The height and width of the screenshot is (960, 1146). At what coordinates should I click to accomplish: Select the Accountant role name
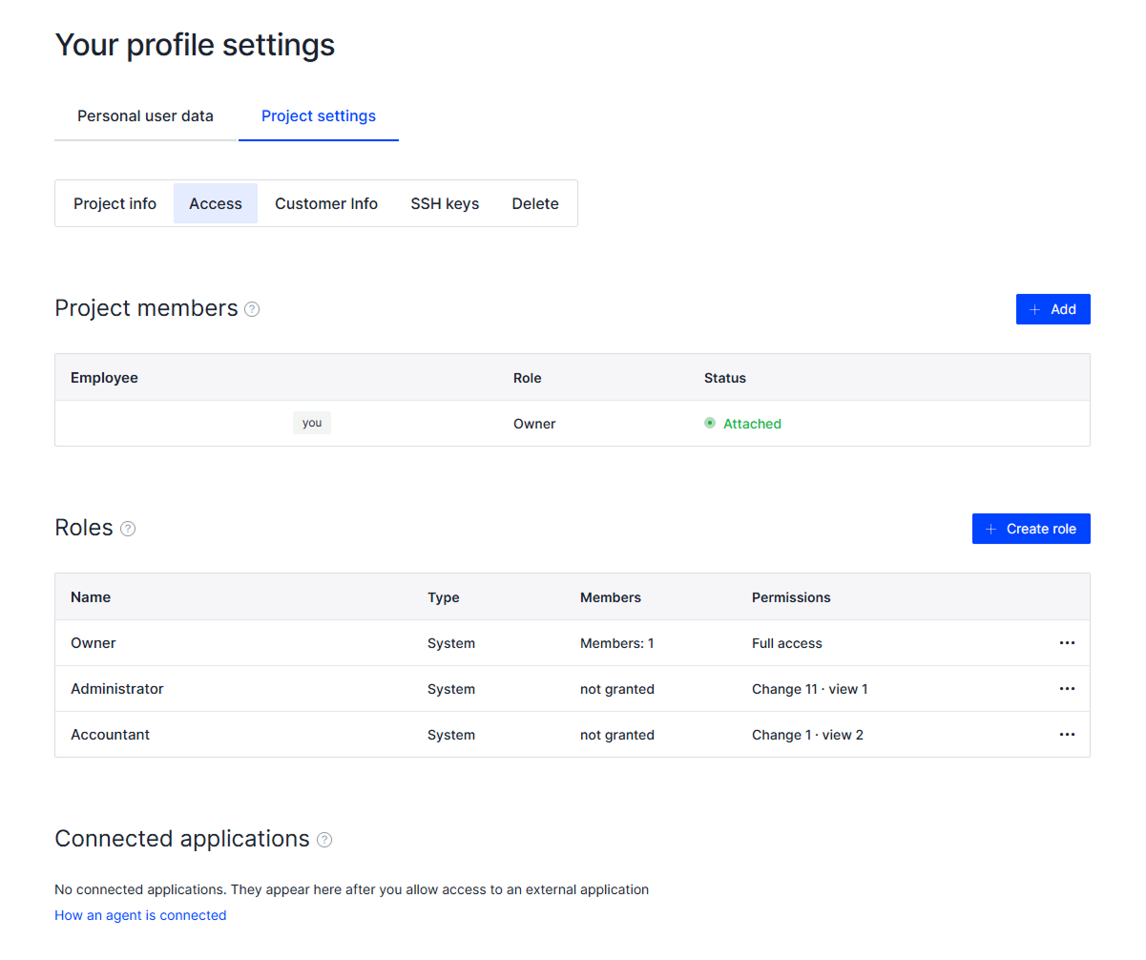110,735
